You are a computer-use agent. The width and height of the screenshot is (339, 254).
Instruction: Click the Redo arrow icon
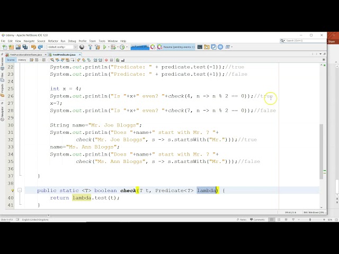point(40,47)
